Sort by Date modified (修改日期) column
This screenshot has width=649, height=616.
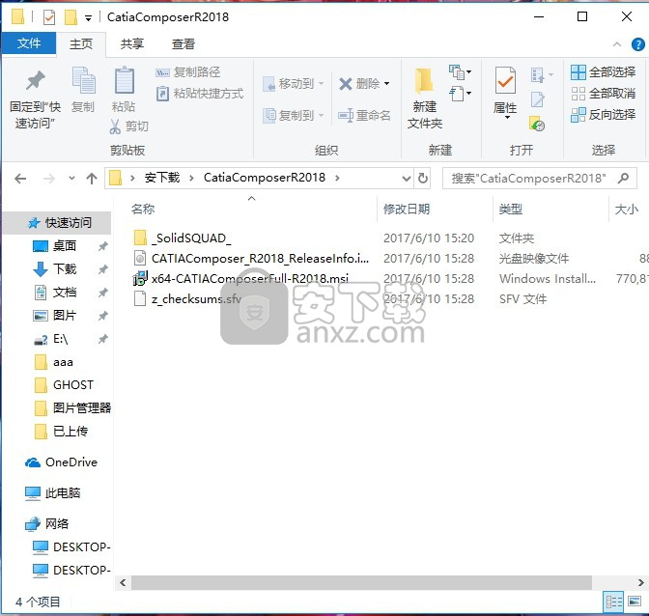pos(406,210)
